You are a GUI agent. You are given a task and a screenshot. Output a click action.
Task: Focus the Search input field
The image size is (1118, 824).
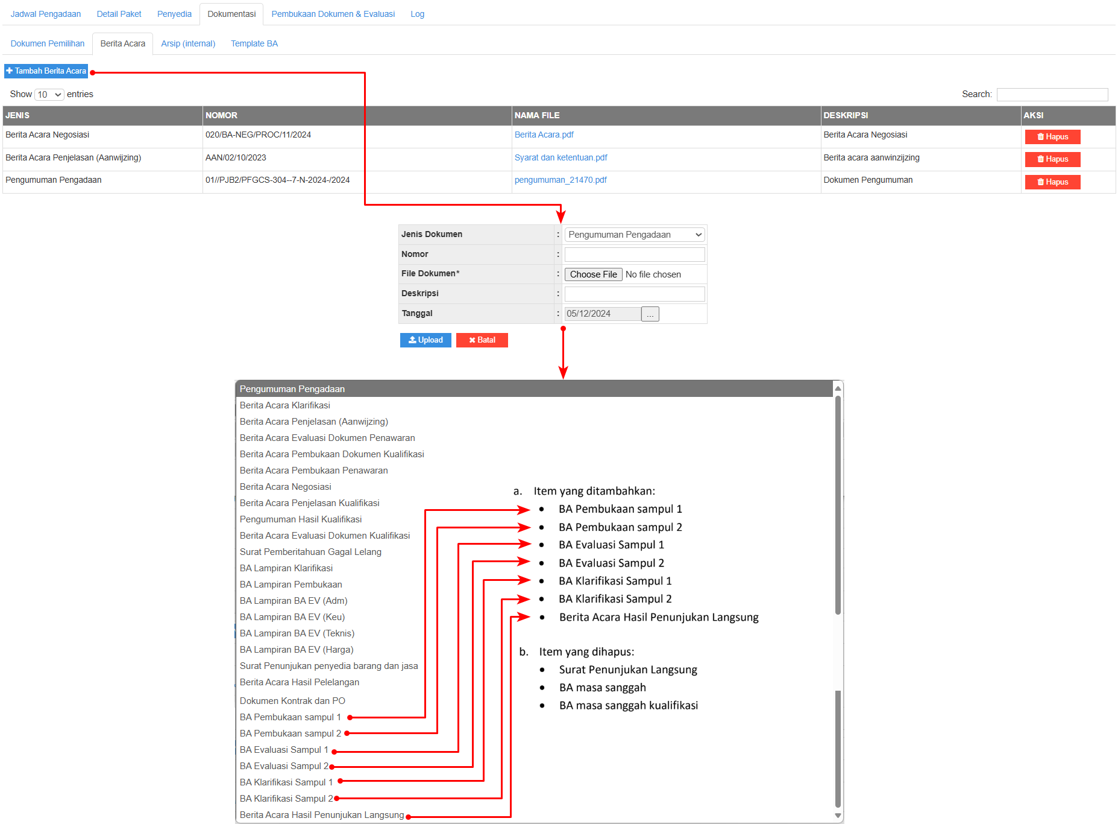pos(1052,95)
